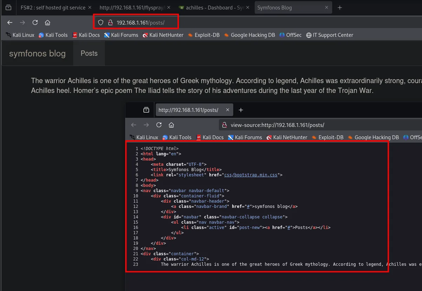Close the FS#2 self hosted git tab
This screenshot has width=422, height=291.
click(x=89, y=8)
